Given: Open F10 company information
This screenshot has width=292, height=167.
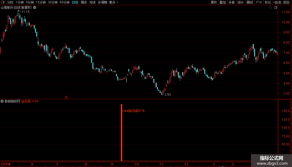Looking at the screenshot, I should pyautogui.click(x=259, y=2).
